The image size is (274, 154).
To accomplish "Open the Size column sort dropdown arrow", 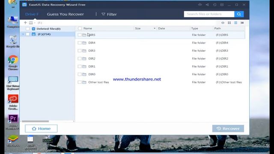I will tap(155, 28).
